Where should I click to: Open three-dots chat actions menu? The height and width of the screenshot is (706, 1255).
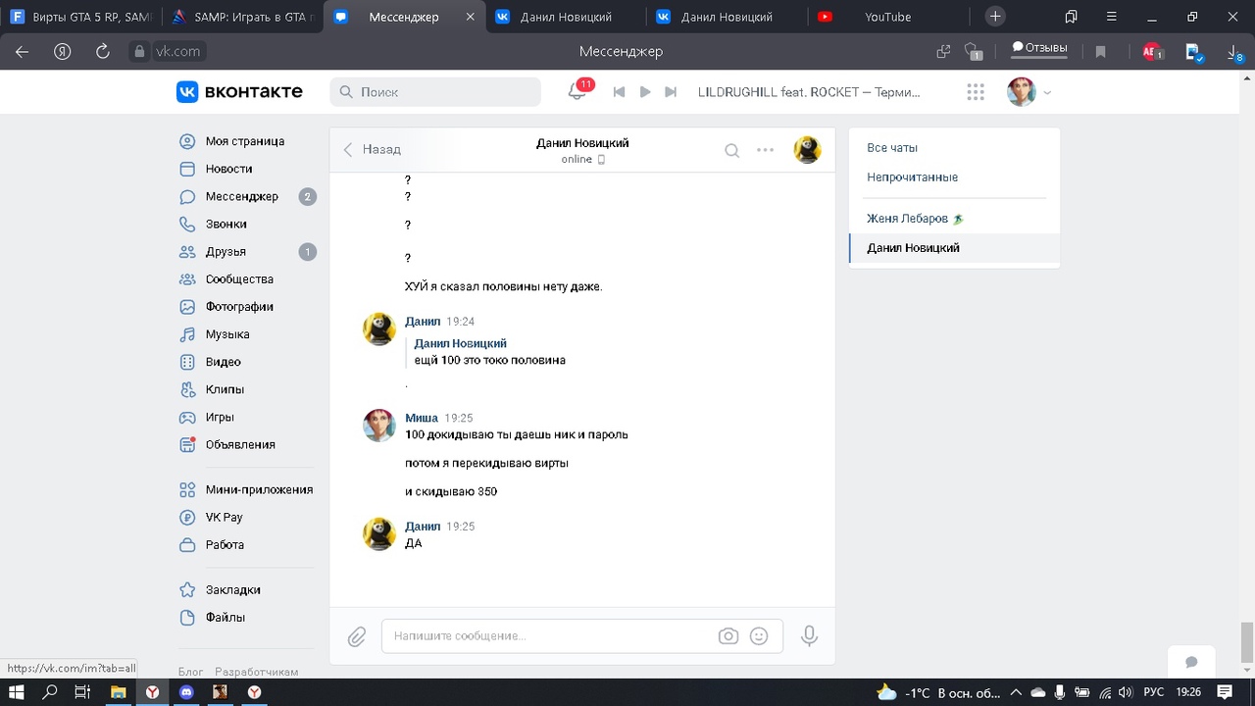coord(765,150)
